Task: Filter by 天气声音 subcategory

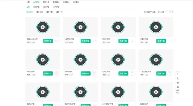Action: (x=56, y=7)
